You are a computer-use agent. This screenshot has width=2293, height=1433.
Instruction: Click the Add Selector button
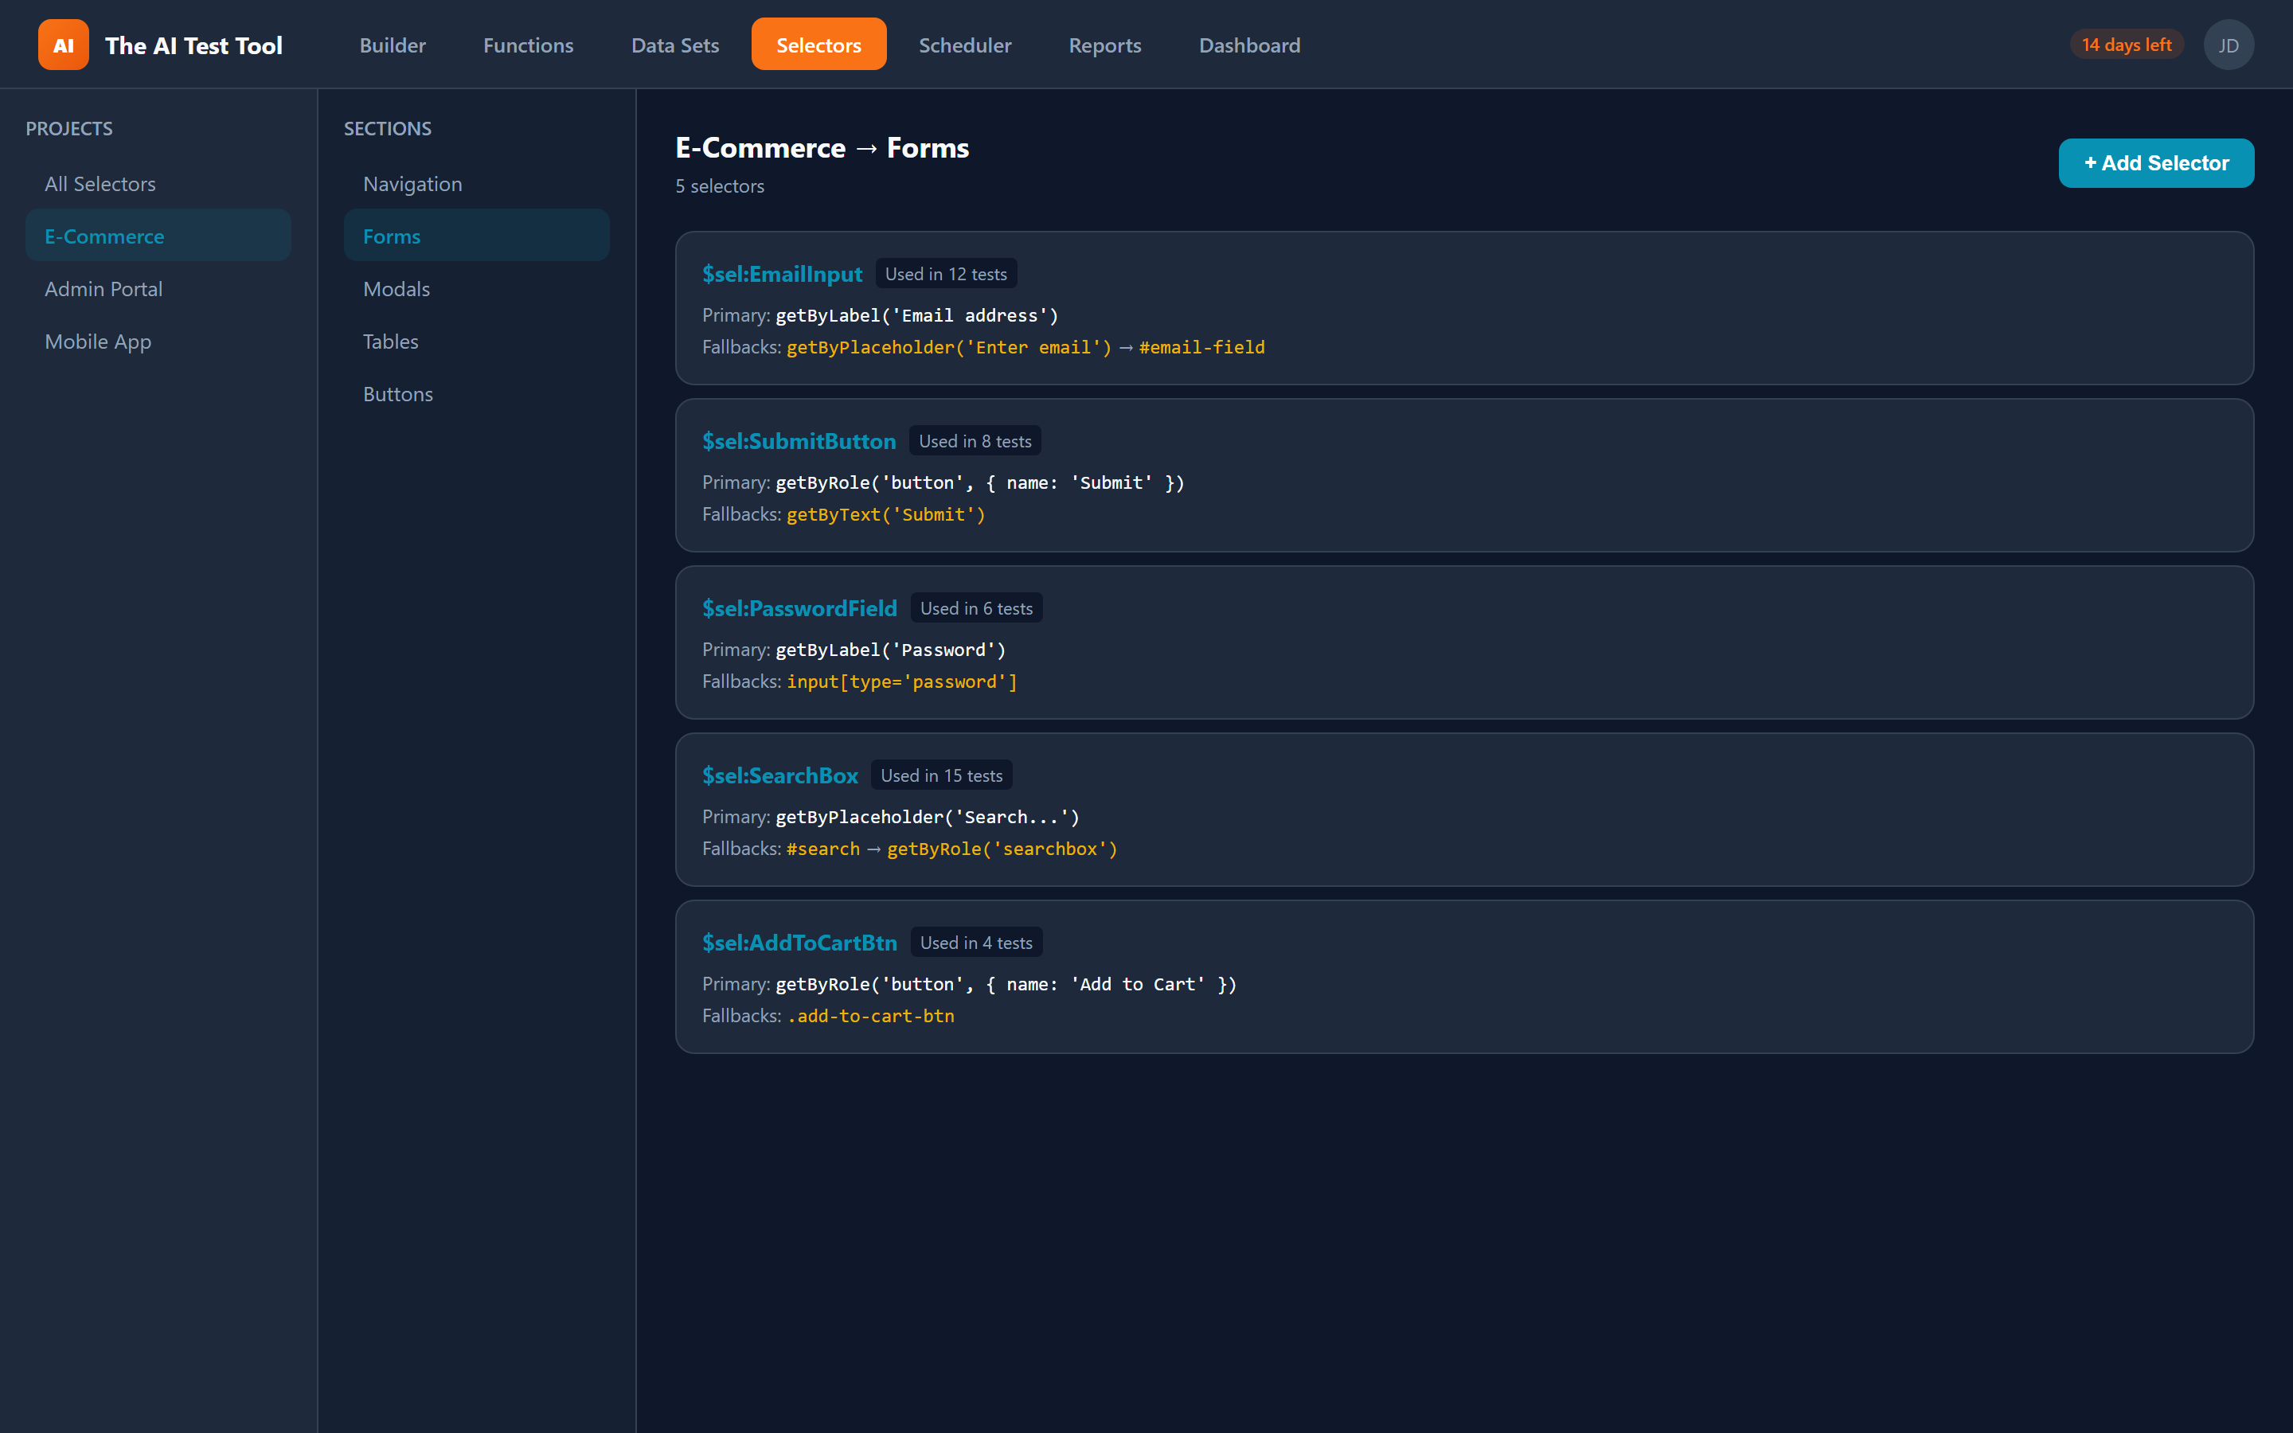tap(2155, 163)
